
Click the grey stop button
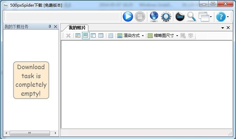[140, 17]
